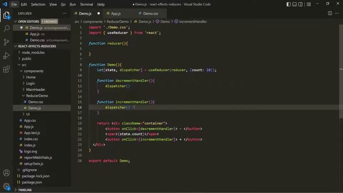Open the Source Control view

pyautogui.click(x=6, y=42)
